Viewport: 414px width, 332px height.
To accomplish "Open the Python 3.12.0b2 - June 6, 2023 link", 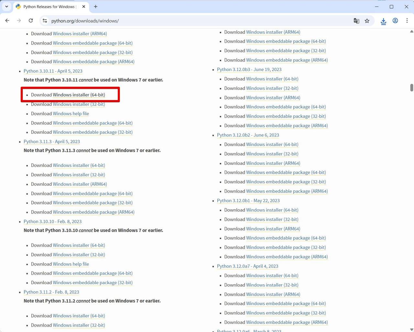I will (248, 135).
